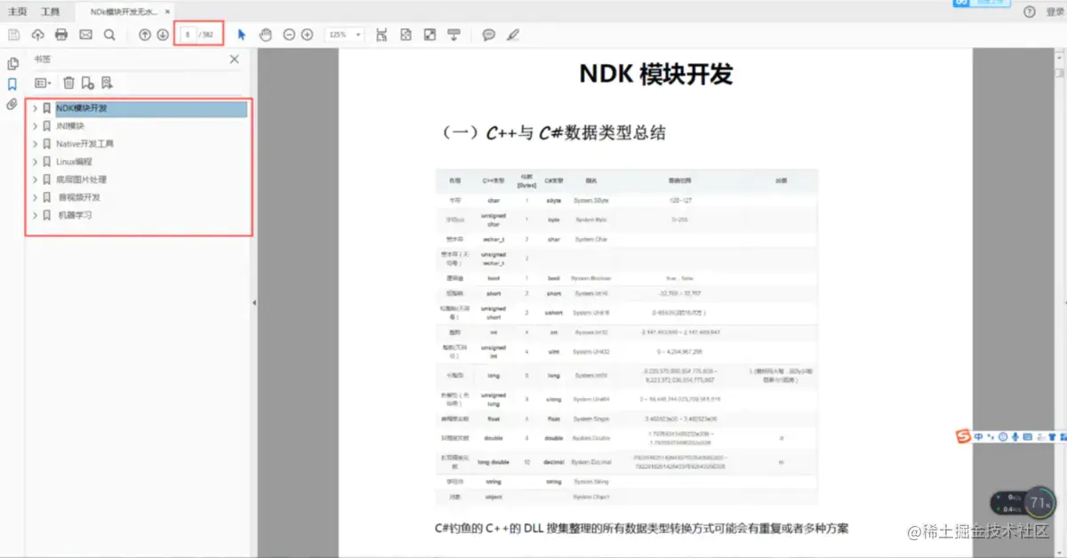Toggle the bookmarks sidebar panel
The image size is (1067, 558).
[x=12, y=84]
